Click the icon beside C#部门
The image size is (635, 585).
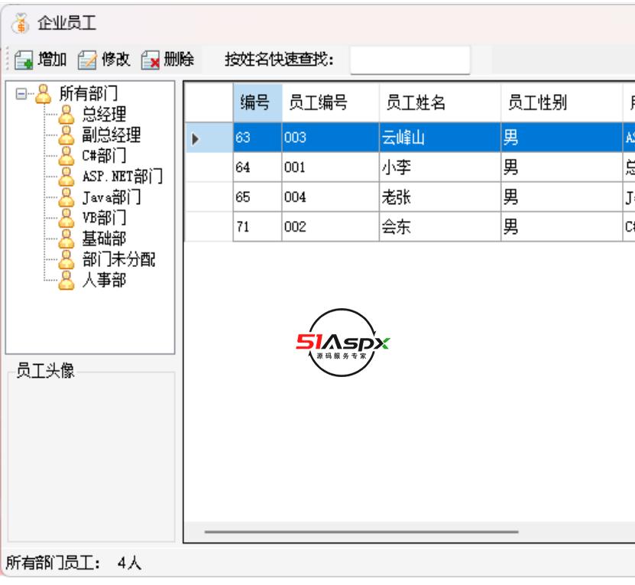point(66,156)
